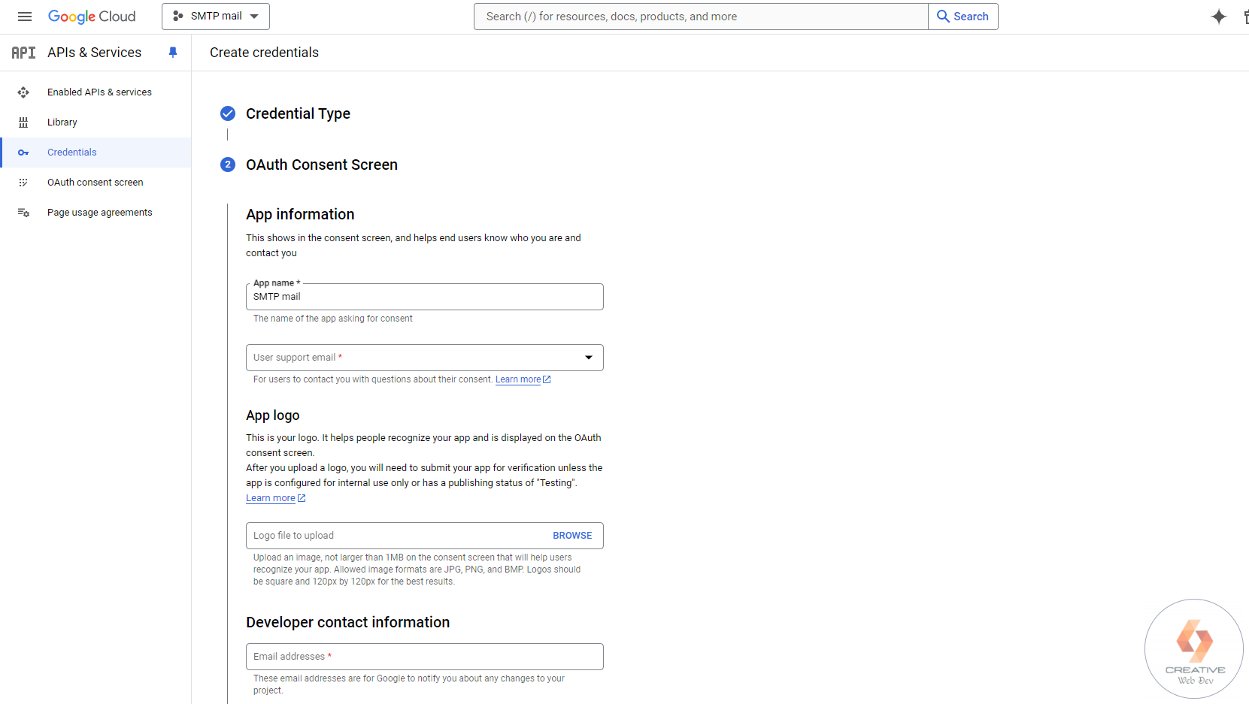1249x704 pixels.
Task: Click the search resources input field
Action: (x=701, y=17)
